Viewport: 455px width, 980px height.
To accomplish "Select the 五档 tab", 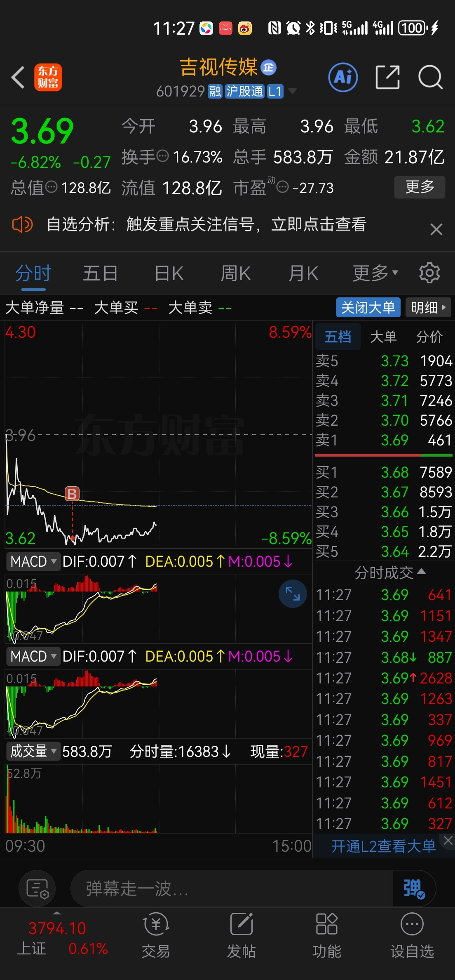I will (338, 337).
